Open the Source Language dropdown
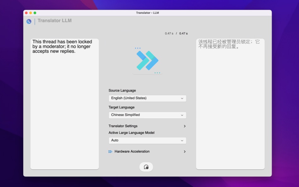Image resolution: width=299 pixels, height=187 pixels. (x=147, y=98)
